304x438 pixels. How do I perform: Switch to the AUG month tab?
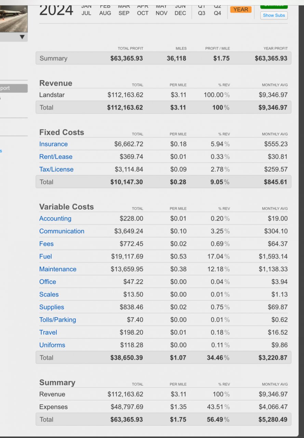[105, 13]
